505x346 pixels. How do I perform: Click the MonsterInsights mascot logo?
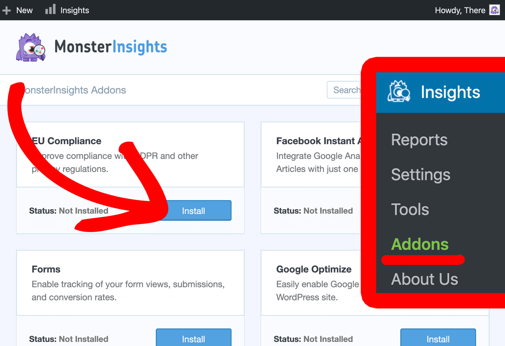[x=30, y=47]
